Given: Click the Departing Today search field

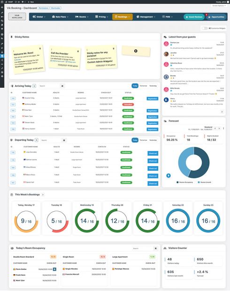Looking at the screenshot, I should click(x=51, y=140).
